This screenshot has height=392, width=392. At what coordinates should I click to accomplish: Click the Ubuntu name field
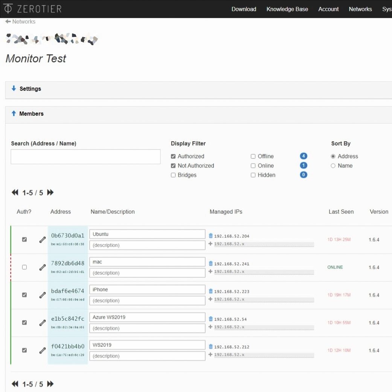tap(147, 234)
